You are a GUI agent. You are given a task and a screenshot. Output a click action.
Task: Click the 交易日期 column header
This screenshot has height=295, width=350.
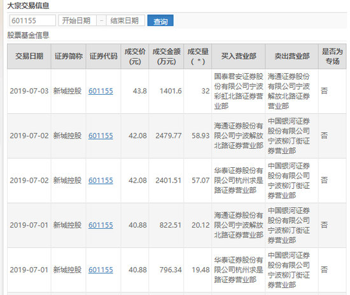tap(29, 56)
